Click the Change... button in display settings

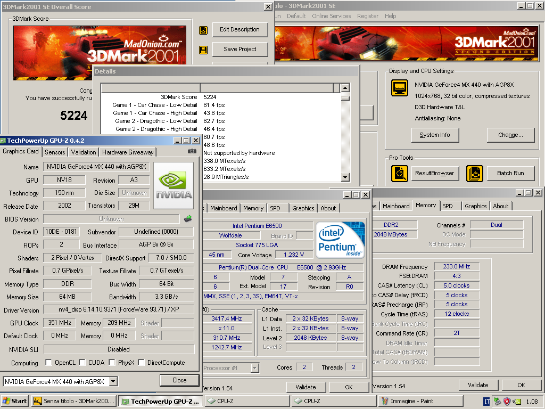click(x=510, y=135)
